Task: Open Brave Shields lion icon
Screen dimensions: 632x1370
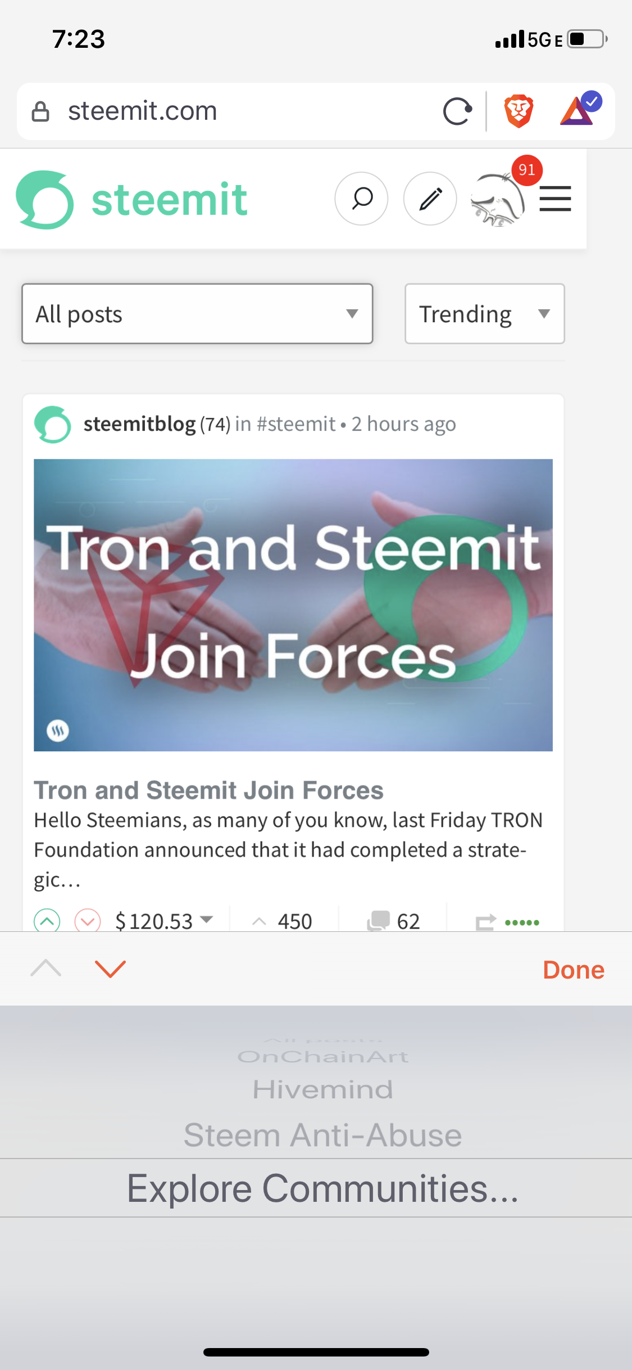Action: coord(518,111)
